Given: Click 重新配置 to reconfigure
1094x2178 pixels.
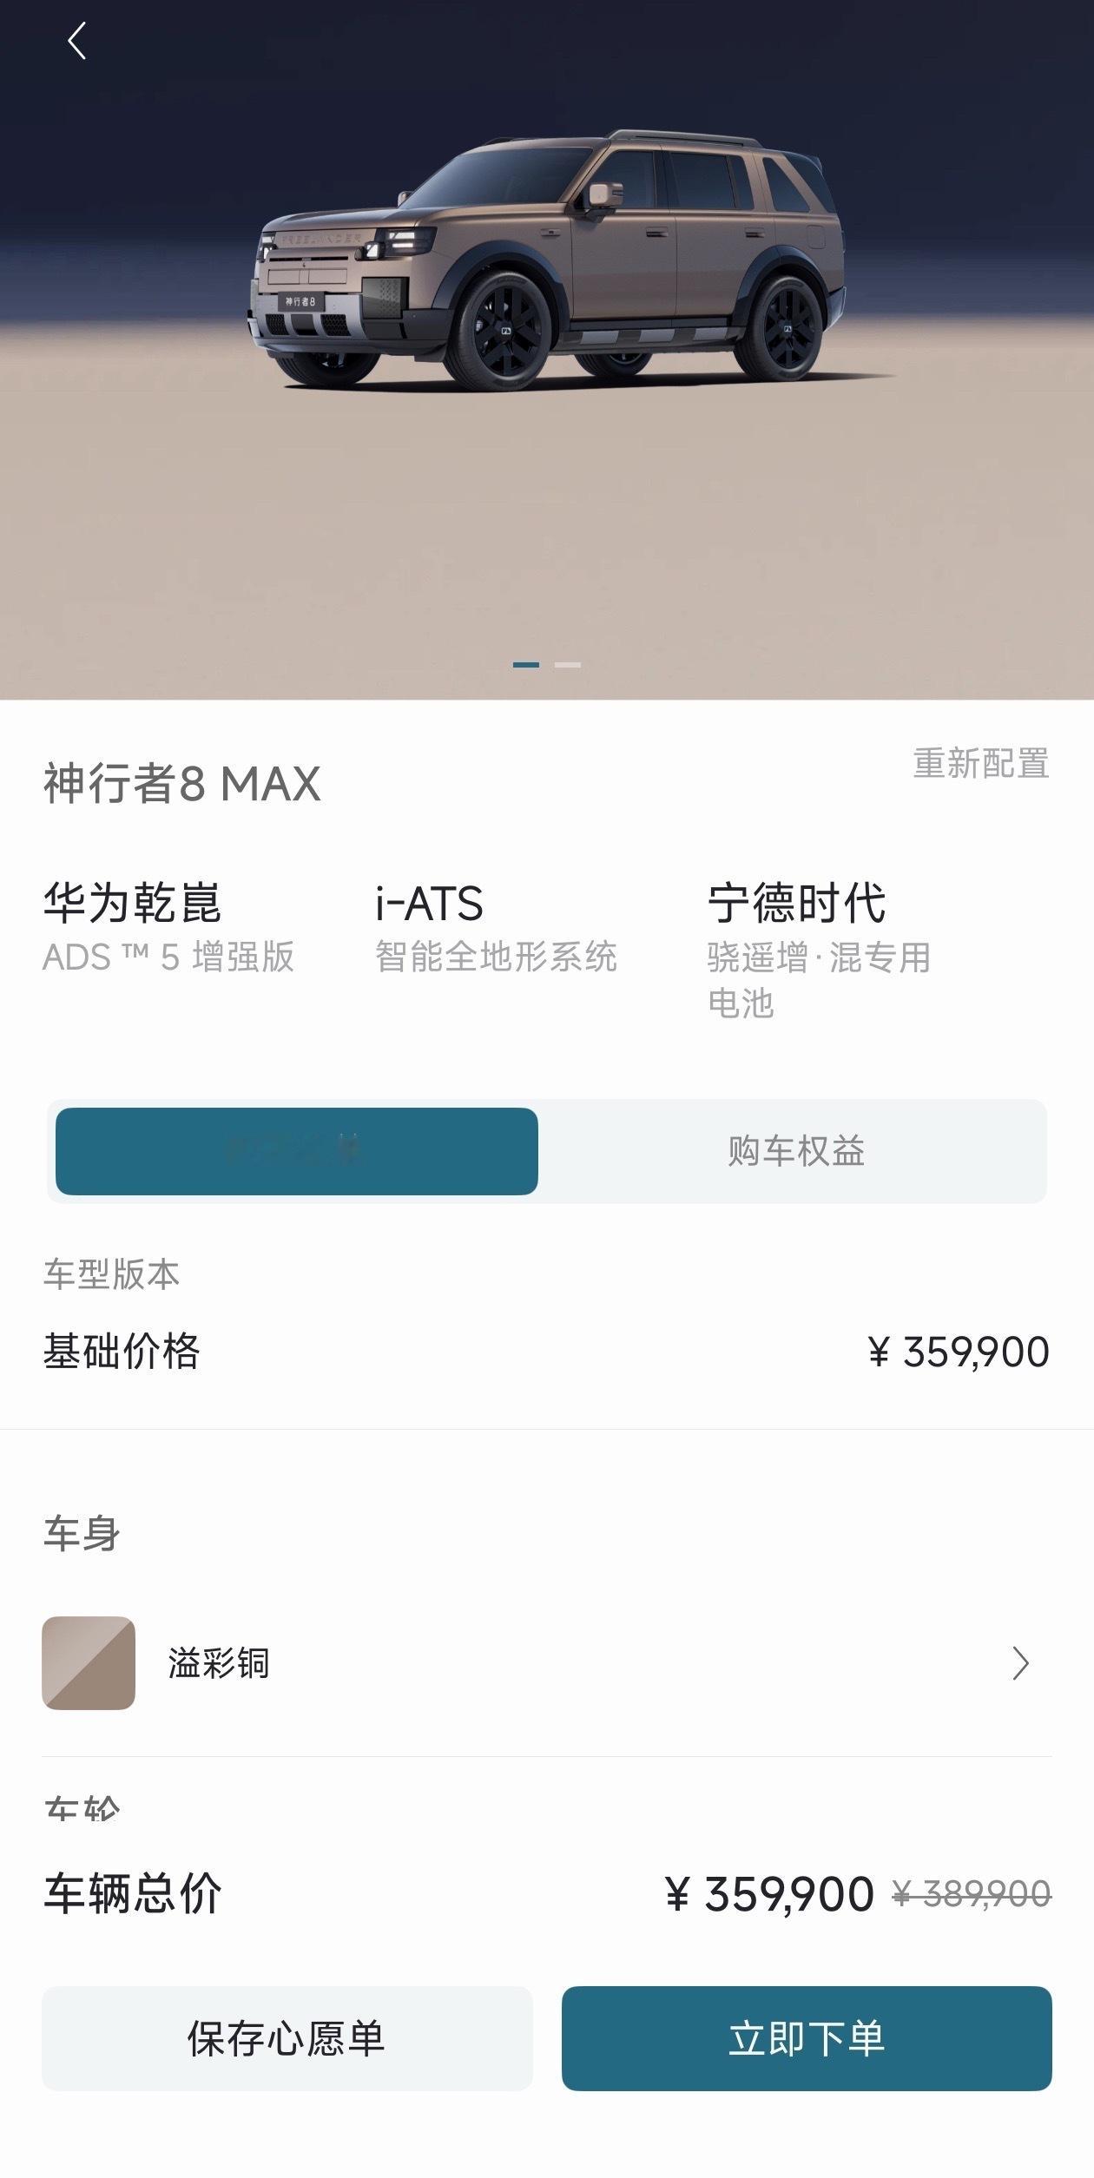Looking at the screenshot, I should [981, 764].
